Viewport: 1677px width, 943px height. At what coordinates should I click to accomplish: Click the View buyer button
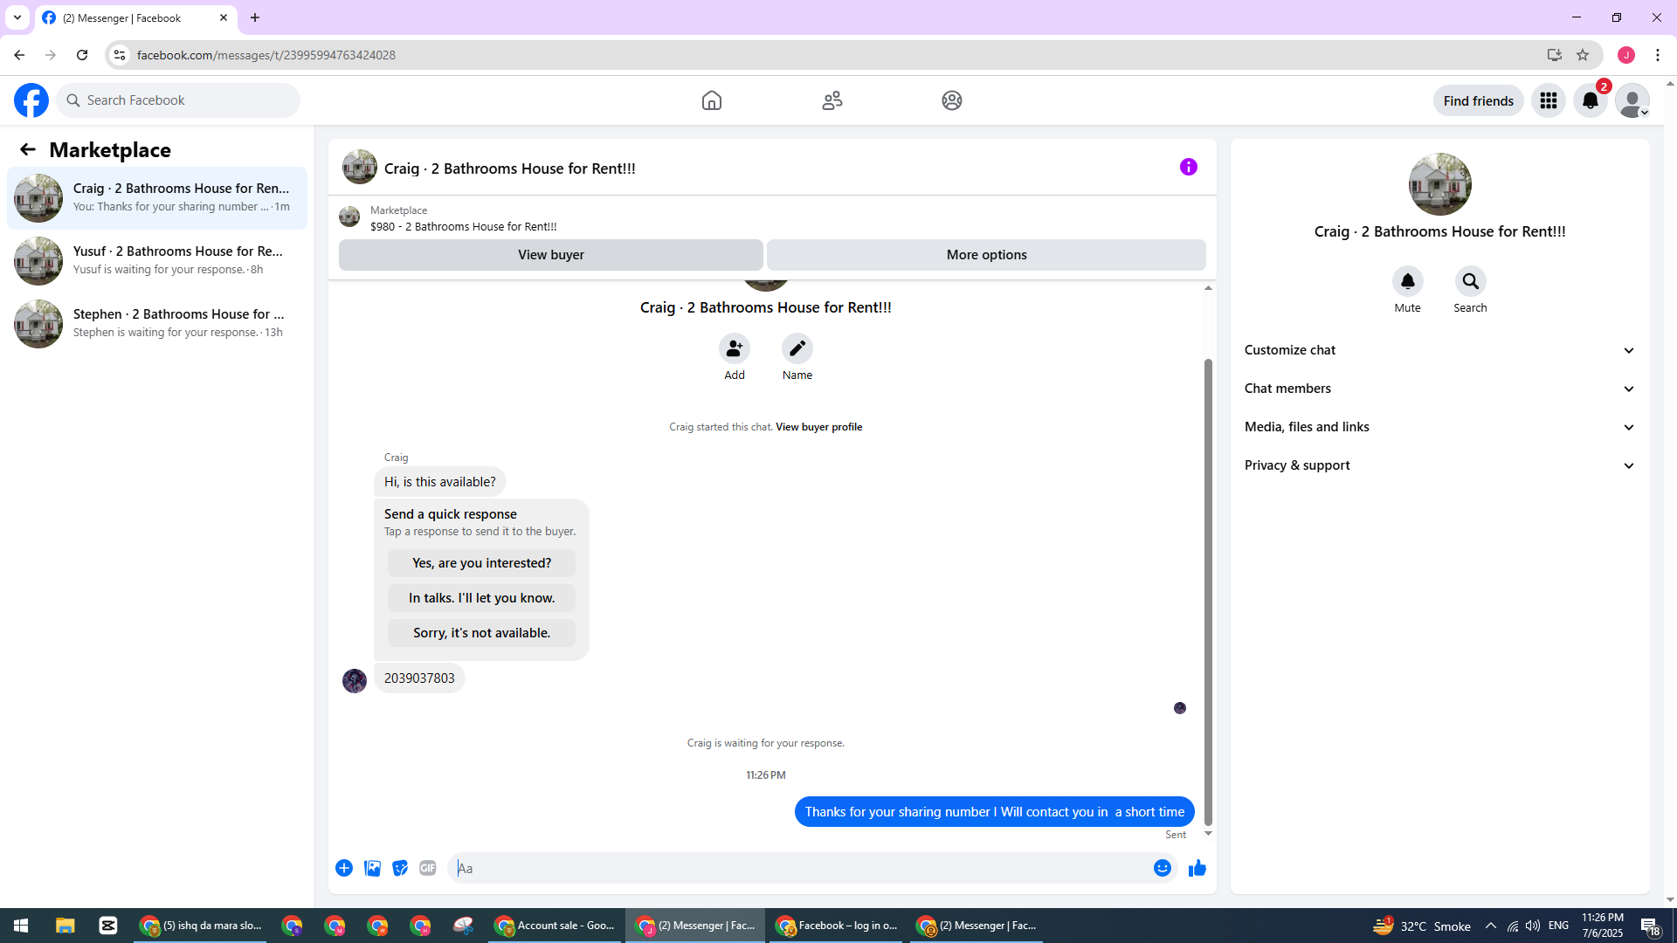click(x=550, y=255)
